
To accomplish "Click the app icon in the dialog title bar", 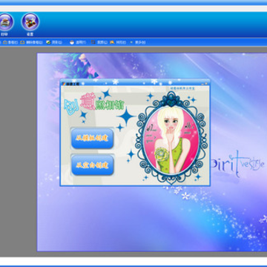I will coord(63,84).
